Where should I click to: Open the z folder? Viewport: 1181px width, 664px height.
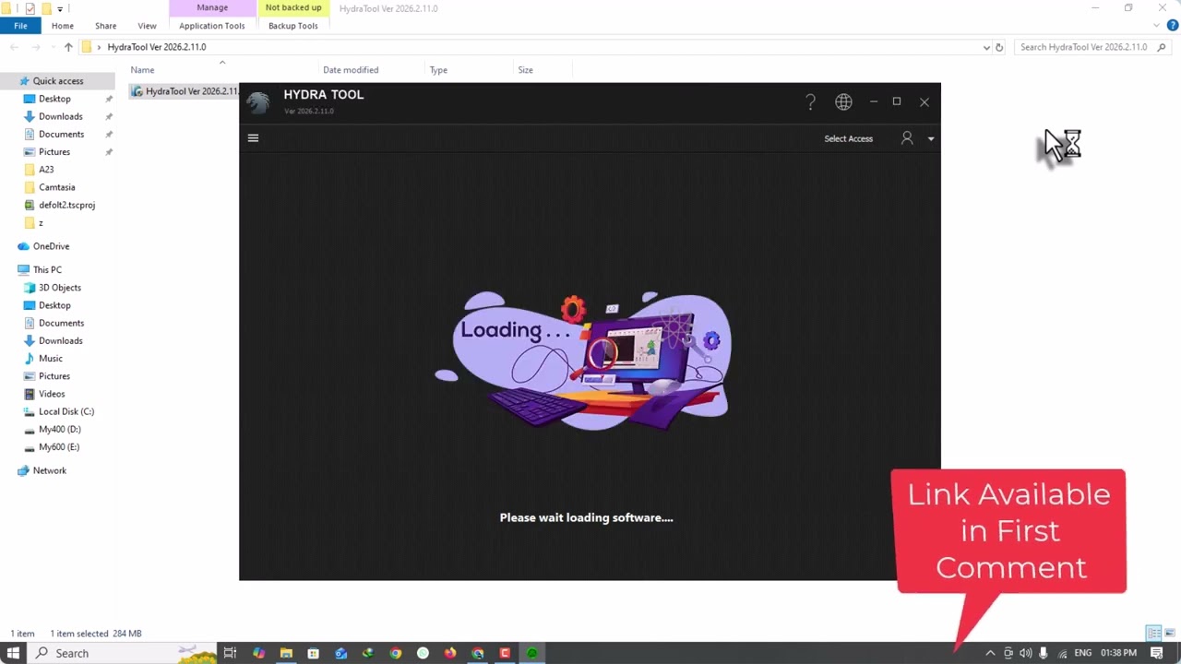click(41, 223)
